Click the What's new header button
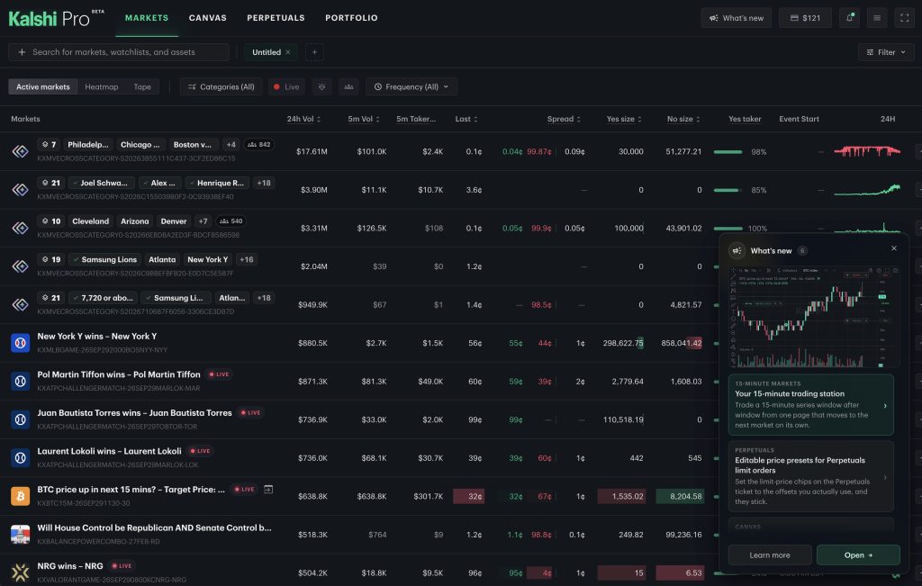The height and width of the screenshot is (586, 922). [x=737, y=18]
